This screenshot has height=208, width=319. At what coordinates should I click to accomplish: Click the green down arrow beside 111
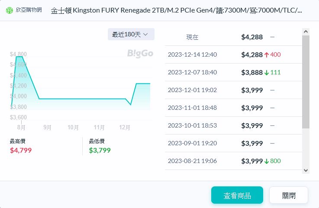tap(267, 72)
